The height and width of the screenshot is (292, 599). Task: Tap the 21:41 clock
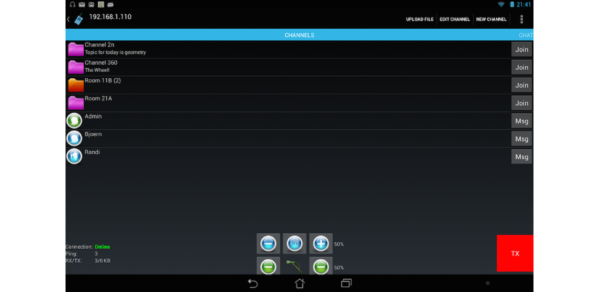tap(524, 5)
